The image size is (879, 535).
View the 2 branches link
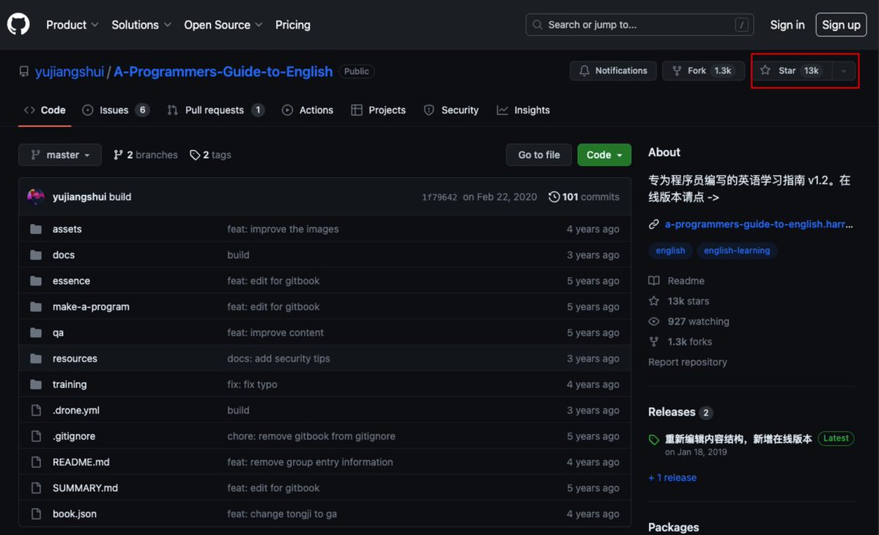tap(145, 155)
